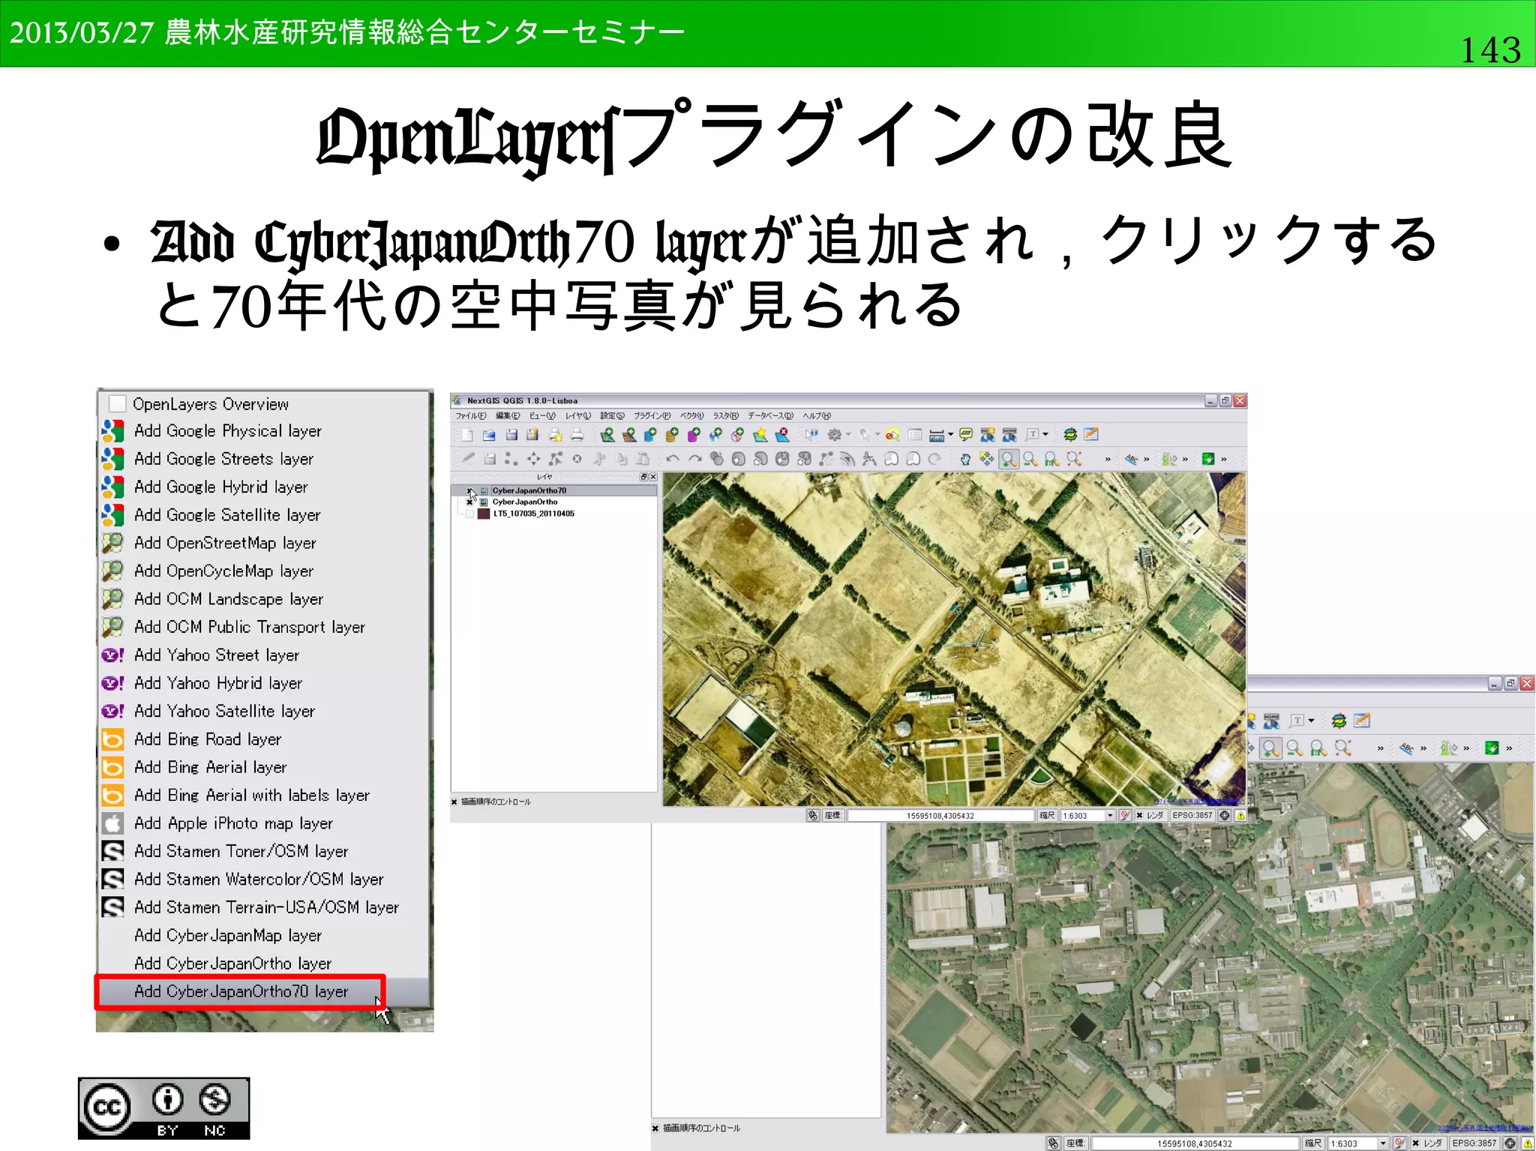Open the ラスタ(R) menu

725,415
